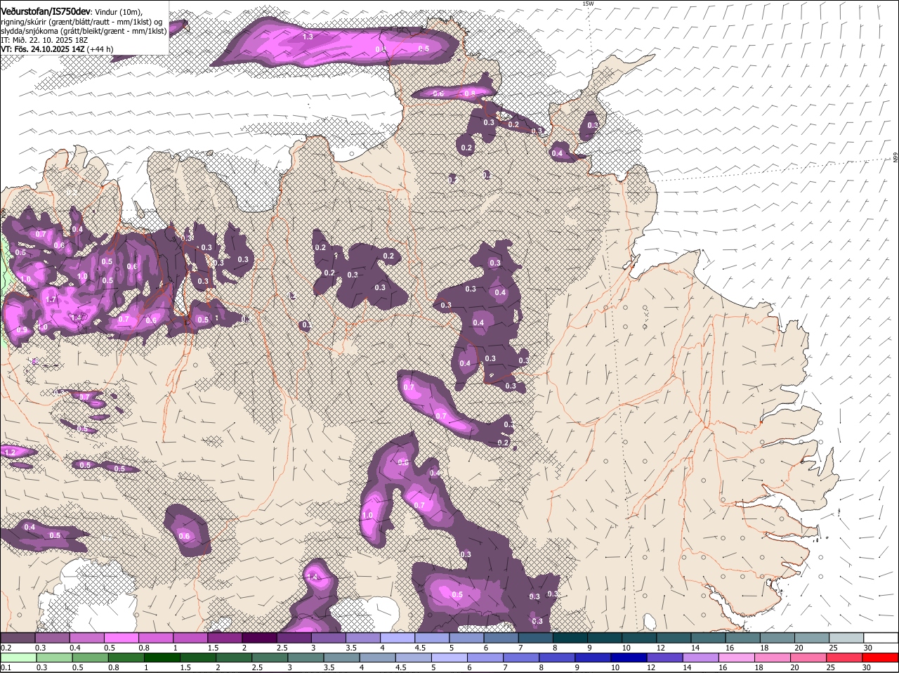Click the 0.1 label in the rain legend
The image size is (899, 673).
click(x=6, y=667)
